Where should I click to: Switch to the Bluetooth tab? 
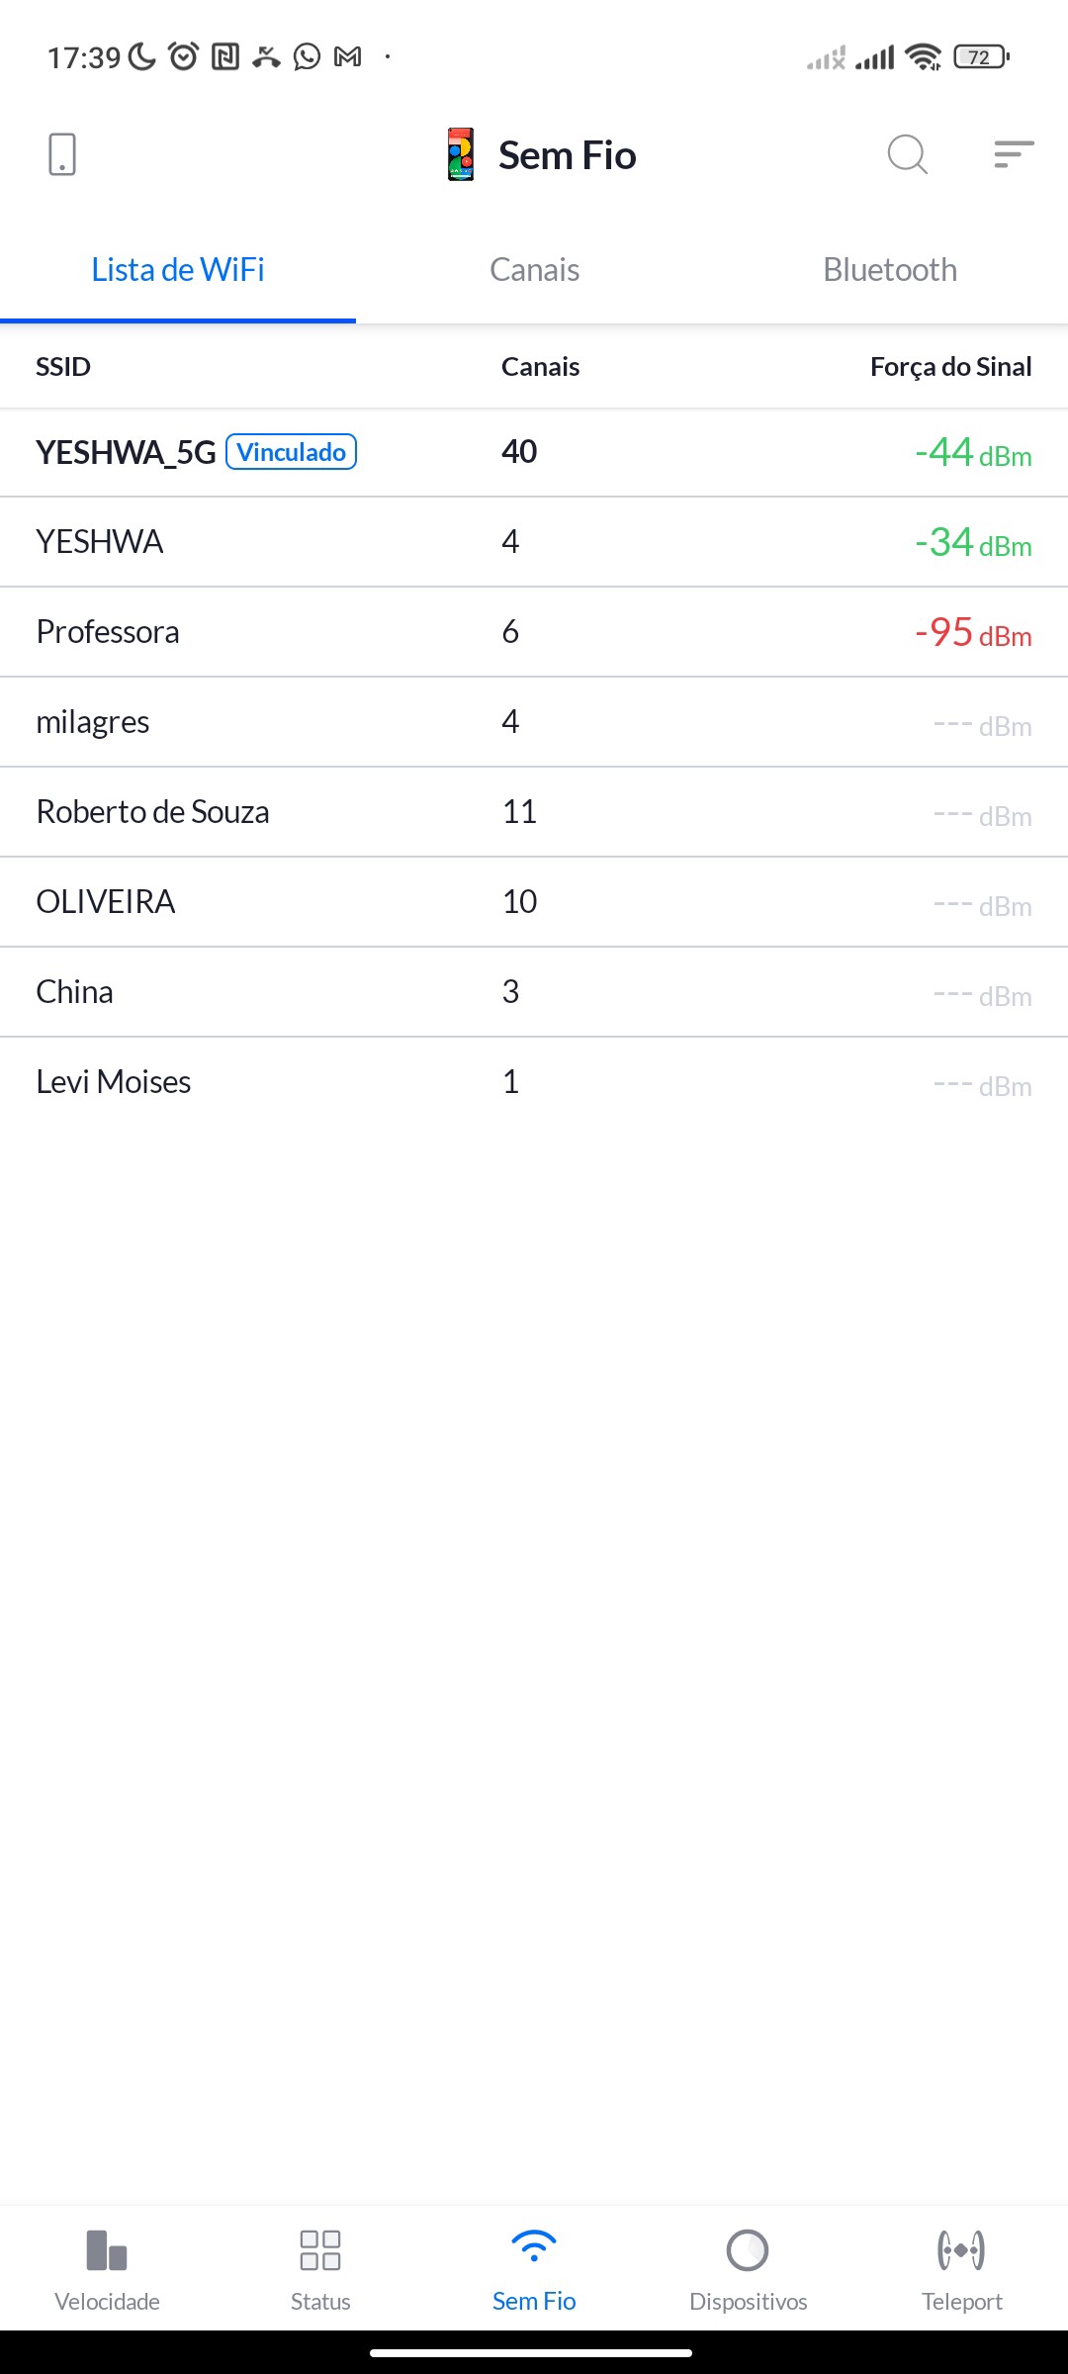pos(890,270)
